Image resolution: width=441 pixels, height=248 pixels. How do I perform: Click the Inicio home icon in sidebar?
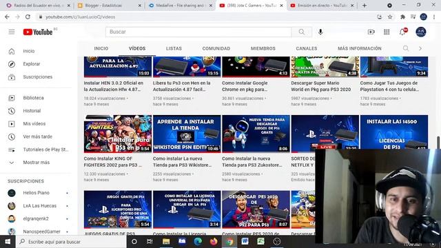pos(12,51)
